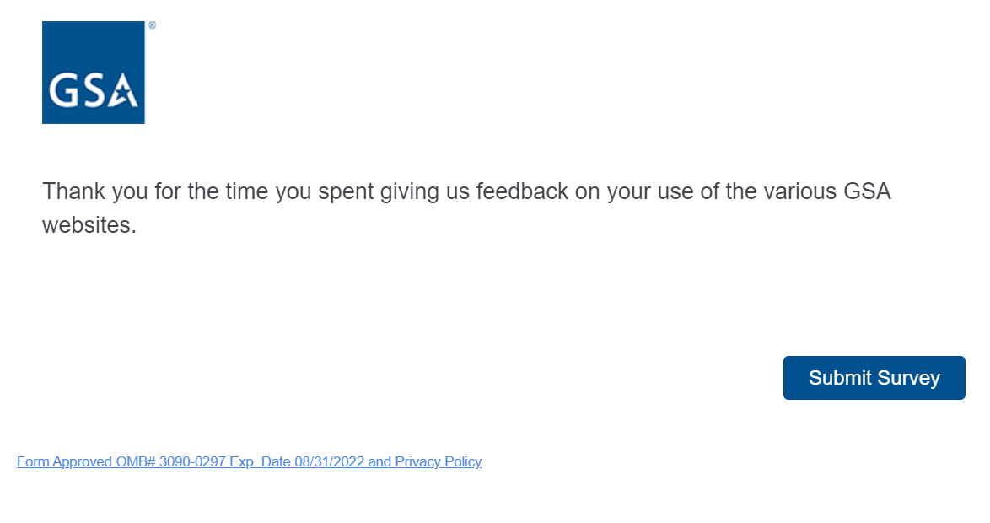Click the Exp. Date 08/31/2022 footer text
Screen dimensions: 990x523
pos(297,461)
